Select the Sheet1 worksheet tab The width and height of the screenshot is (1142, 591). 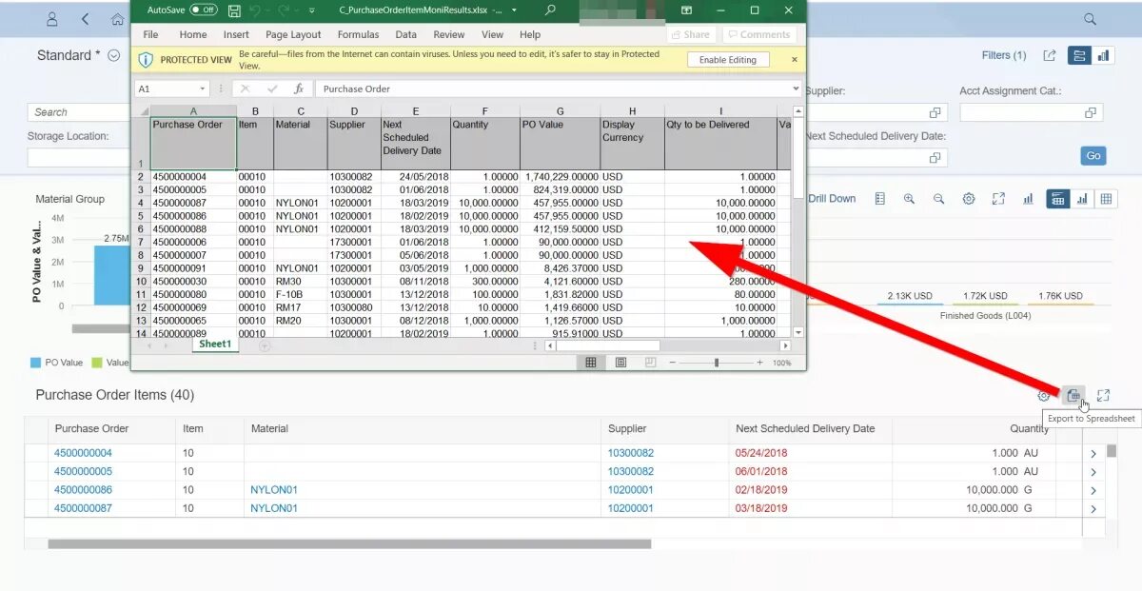click(215, 344)
